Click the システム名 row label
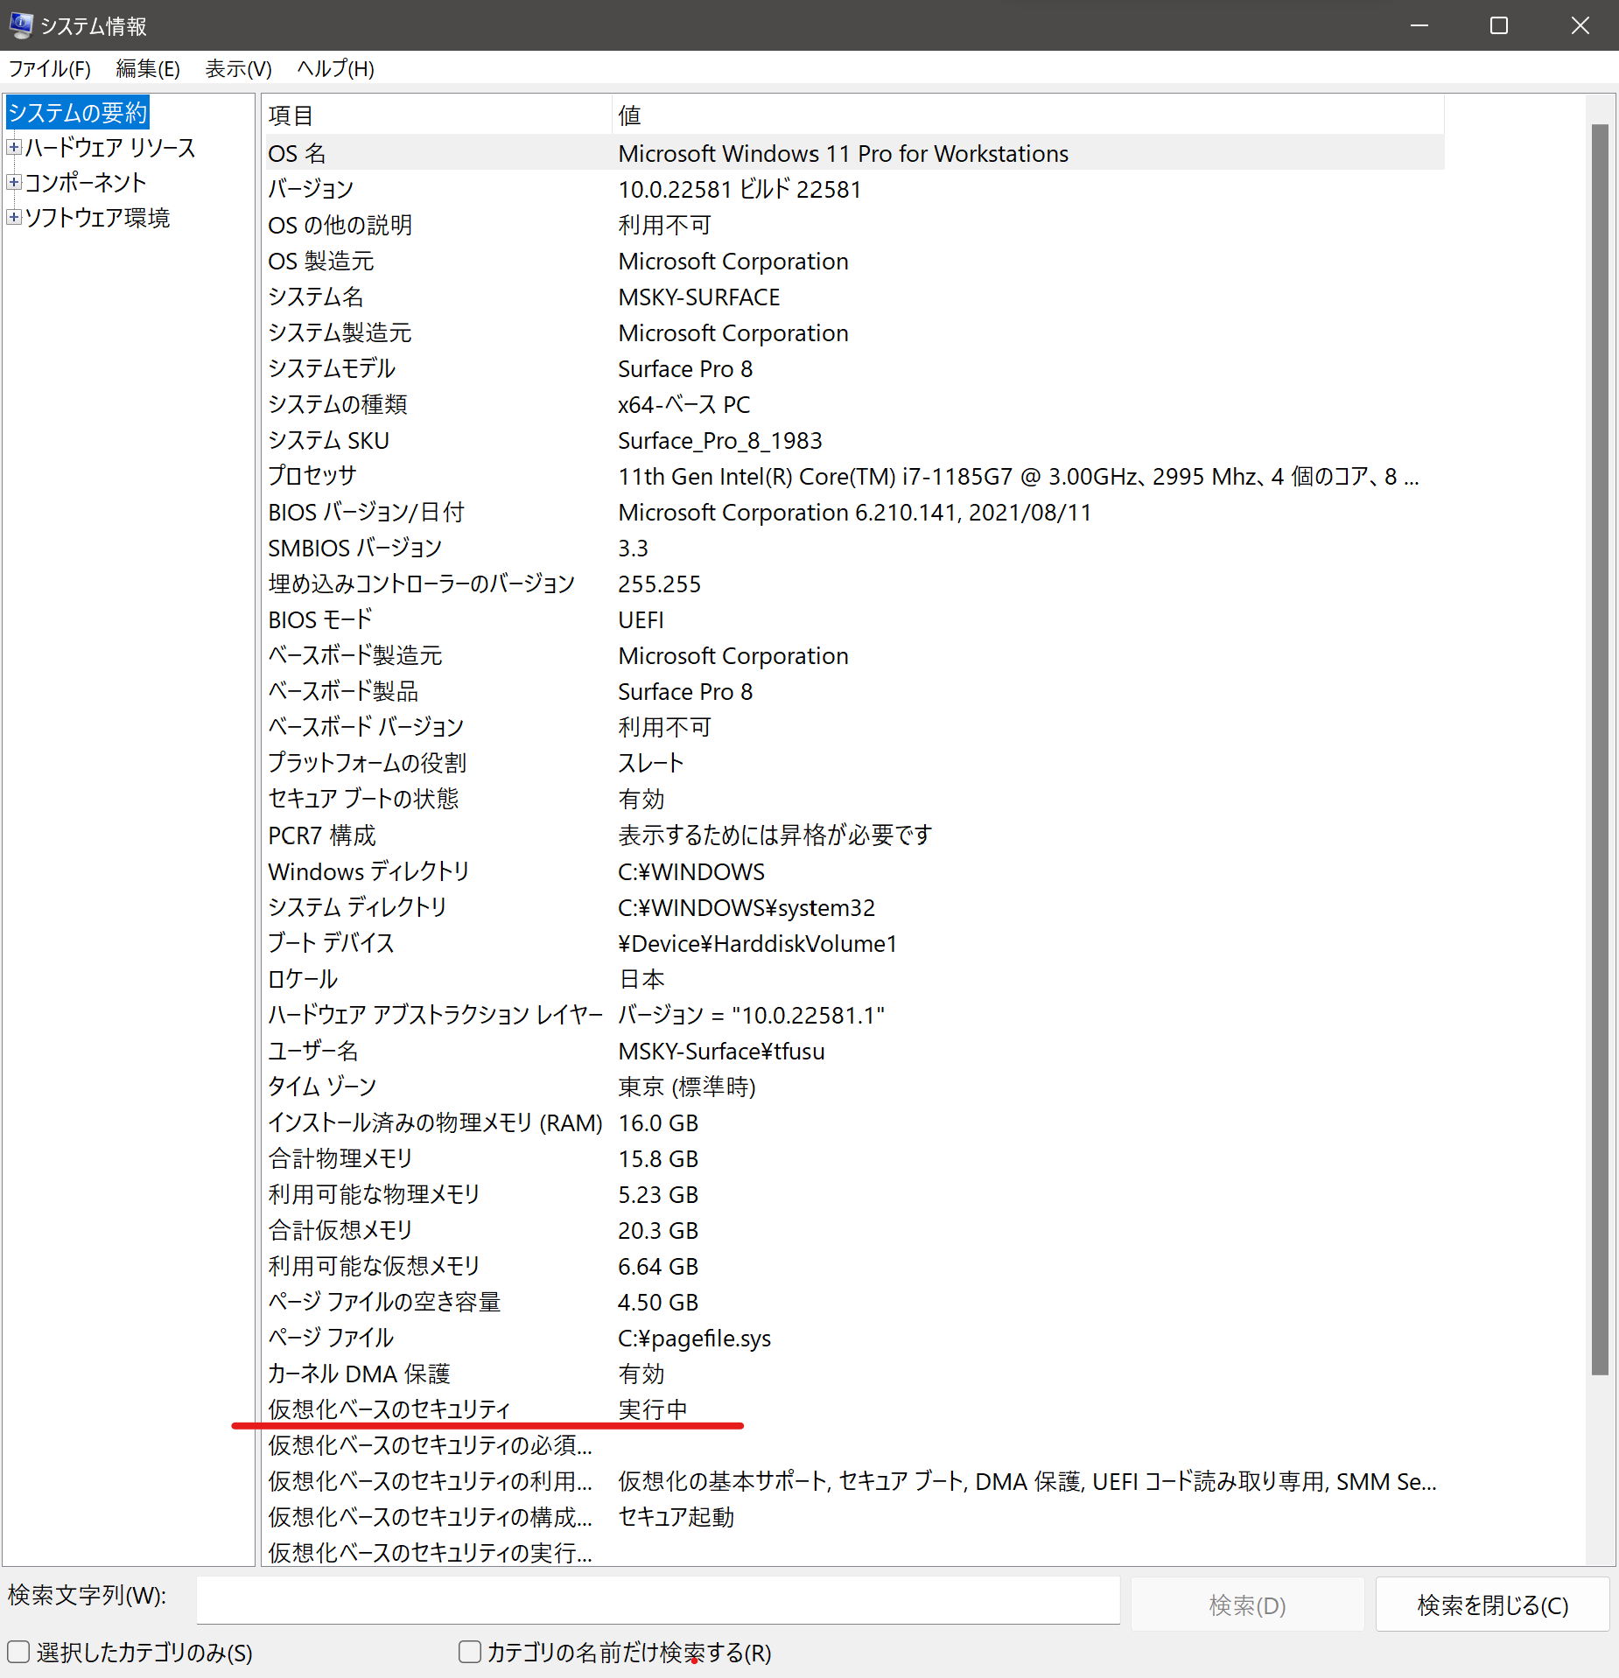The width and height of the screenshot is (1619, 1678). (315, 297)
